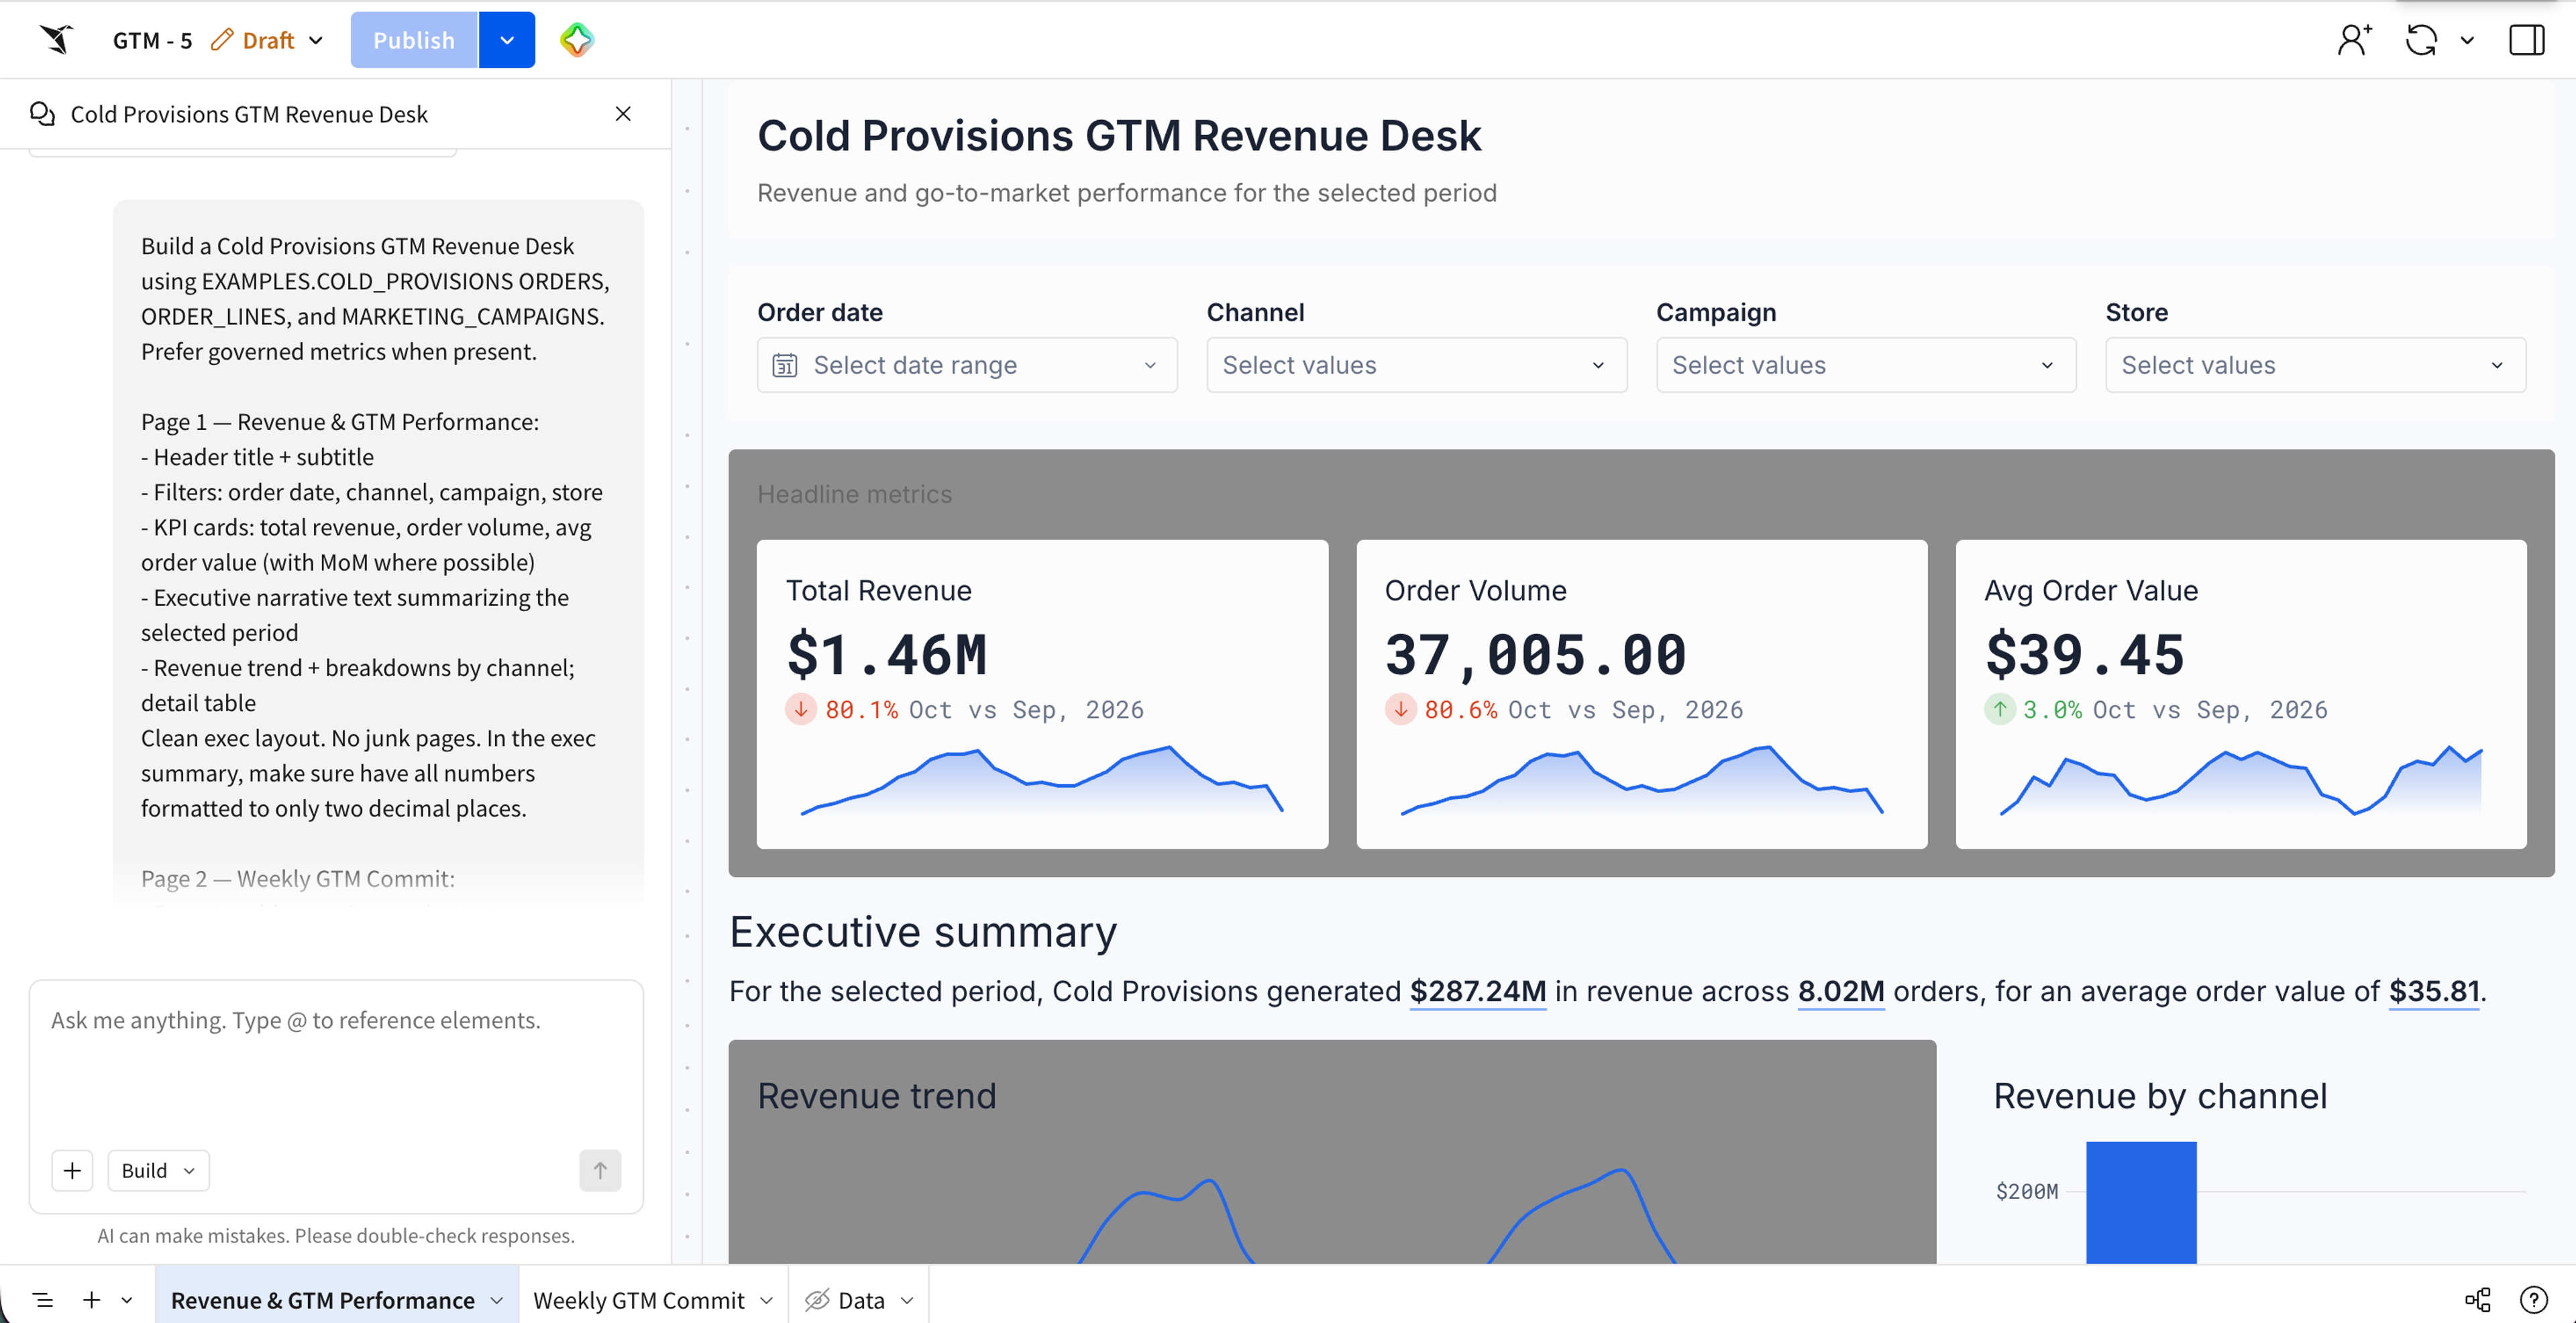Viewport: 2576px width, 1323px height.
Task: Select the Order Volume KPI card
Action: (1641, 694)
